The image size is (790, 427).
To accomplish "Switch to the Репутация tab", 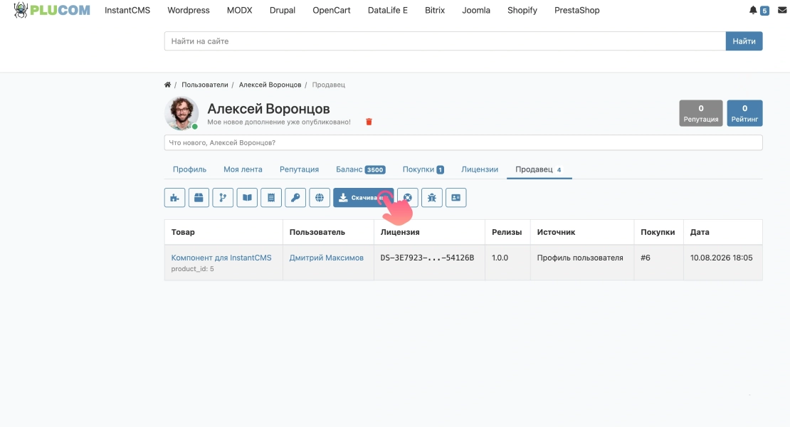I will [x=299, y=169].
